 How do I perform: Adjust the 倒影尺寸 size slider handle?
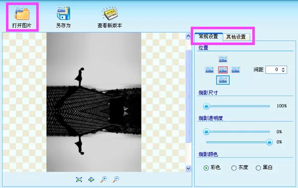click(206, 106)
